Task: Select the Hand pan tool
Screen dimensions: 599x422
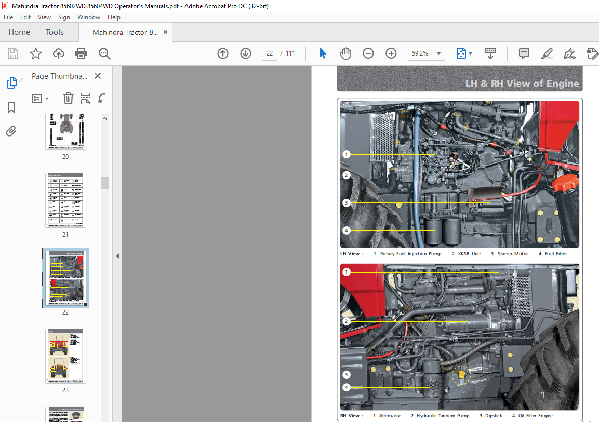Action: tap(345, 53)
